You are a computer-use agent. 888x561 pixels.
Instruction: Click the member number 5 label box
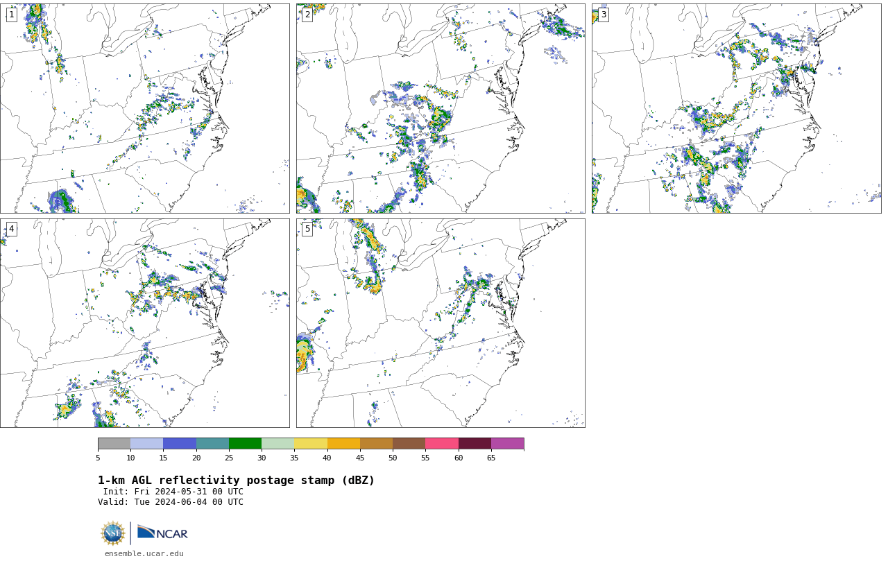(307, 229)
